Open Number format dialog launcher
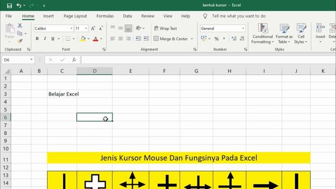The width and height of the screenshot is (336, 189). (x=246, y=49)
